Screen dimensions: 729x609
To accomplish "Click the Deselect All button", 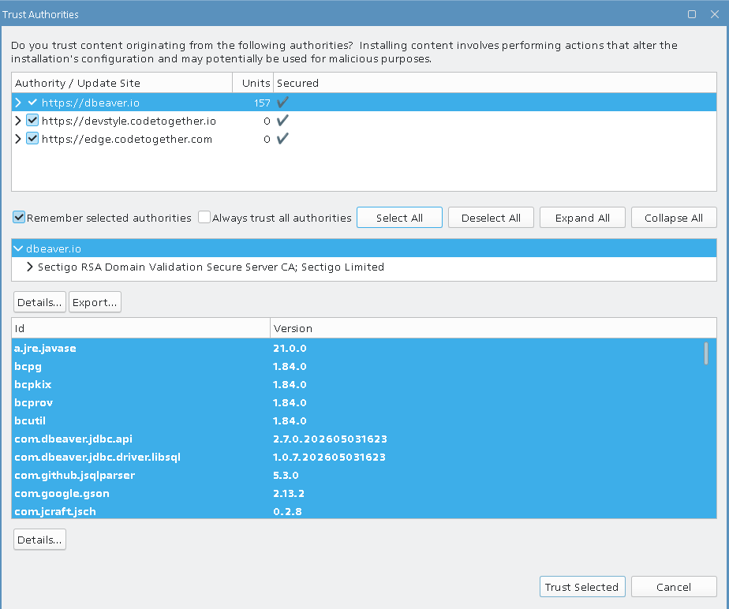I will [491, 218].
